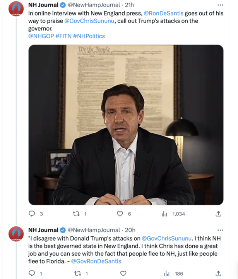238x279 pixels.
Task: Share the first tweet
Action: 218,214
